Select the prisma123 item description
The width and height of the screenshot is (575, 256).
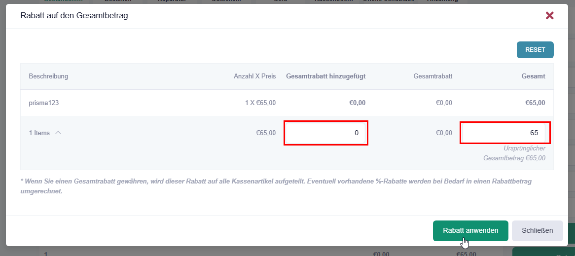click(x=43, y=103)
